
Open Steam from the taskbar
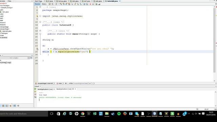tap(113, 114)
